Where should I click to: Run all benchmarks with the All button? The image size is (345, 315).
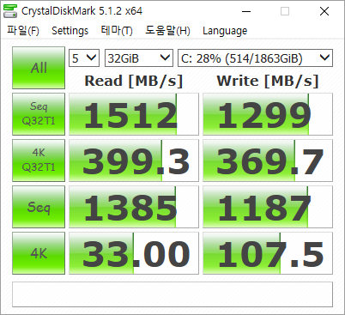[x=39, y=68]
